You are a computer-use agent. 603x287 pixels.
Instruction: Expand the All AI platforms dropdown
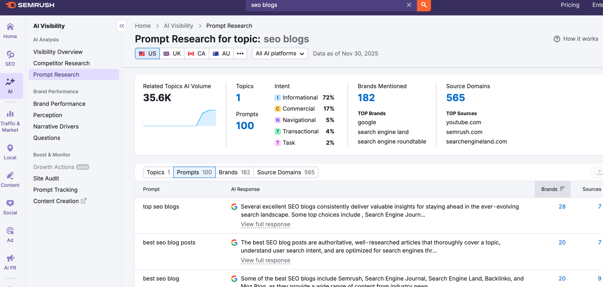click(280, 54)
